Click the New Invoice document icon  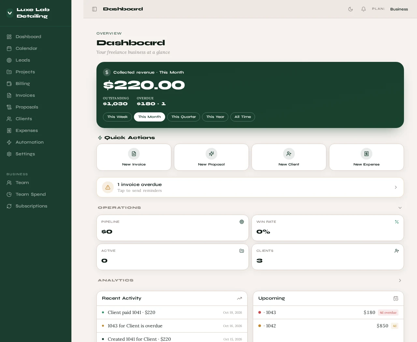[x=134, y=154]
